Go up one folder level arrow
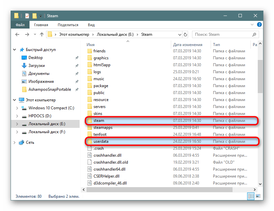 tap(41, 34)
